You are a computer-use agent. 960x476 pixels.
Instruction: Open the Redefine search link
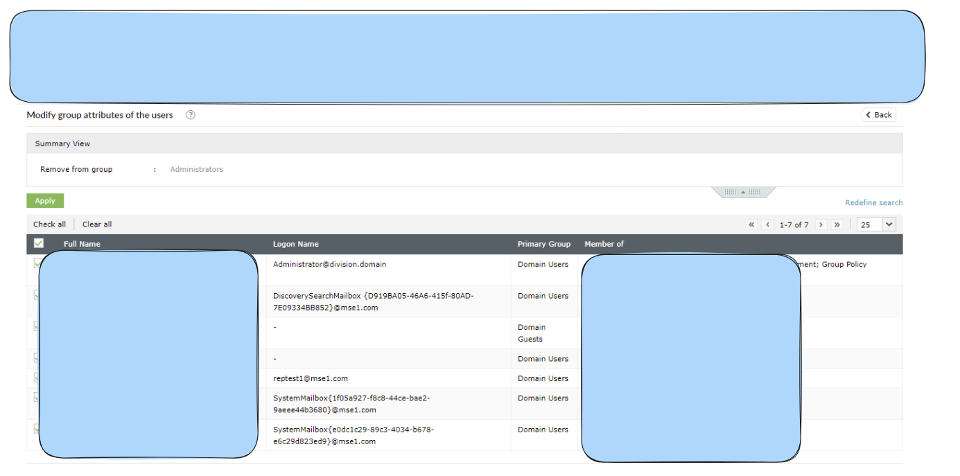pyautogui.click(x=873, y=203)
